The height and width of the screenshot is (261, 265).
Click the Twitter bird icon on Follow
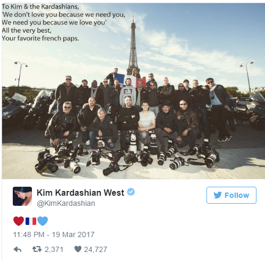[218, 195]
